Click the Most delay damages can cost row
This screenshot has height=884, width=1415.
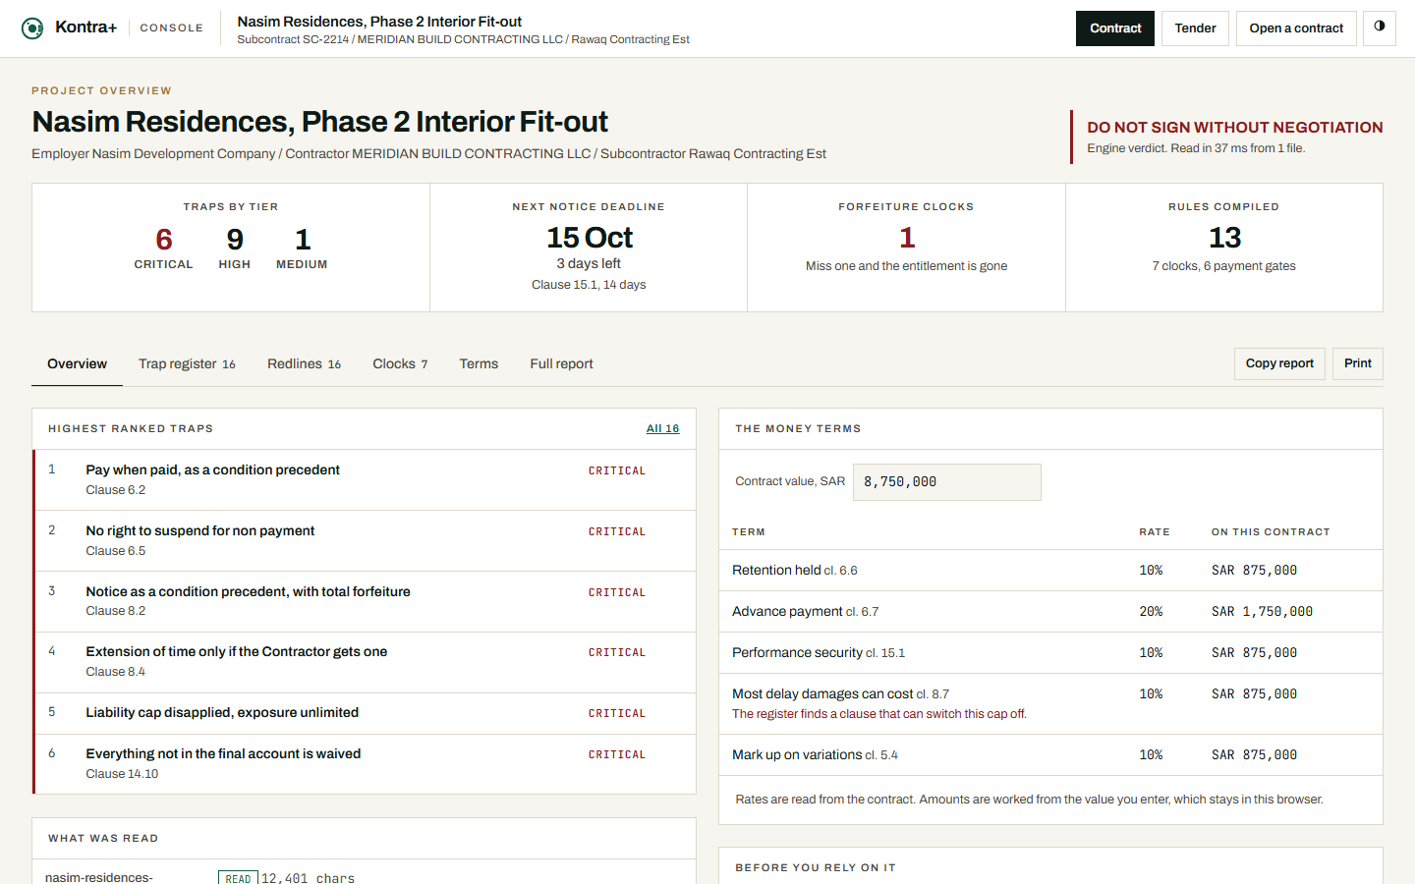1050,704
